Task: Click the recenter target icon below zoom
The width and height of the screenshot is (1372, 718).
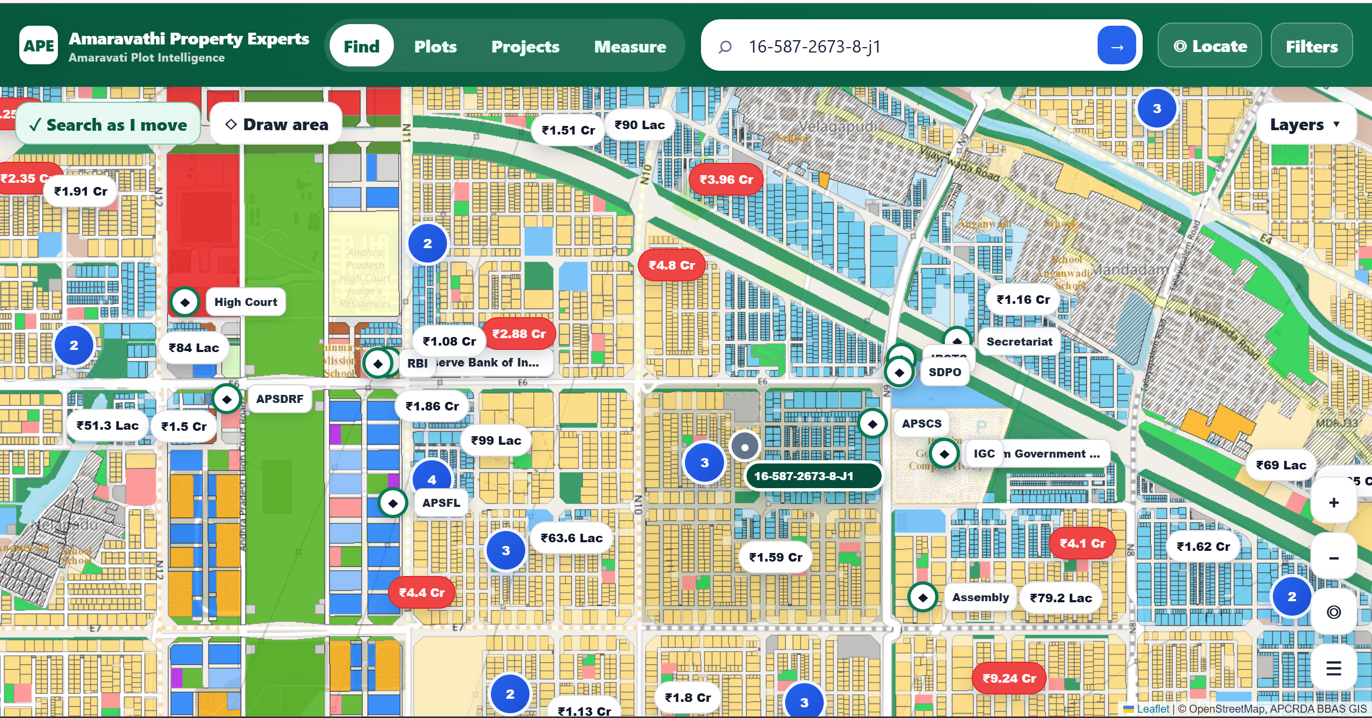Action: coord(1333,612)
